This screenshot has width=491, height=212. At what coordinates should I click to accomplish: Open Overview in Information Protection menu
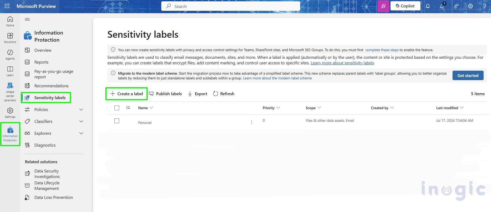pos(43,50)
